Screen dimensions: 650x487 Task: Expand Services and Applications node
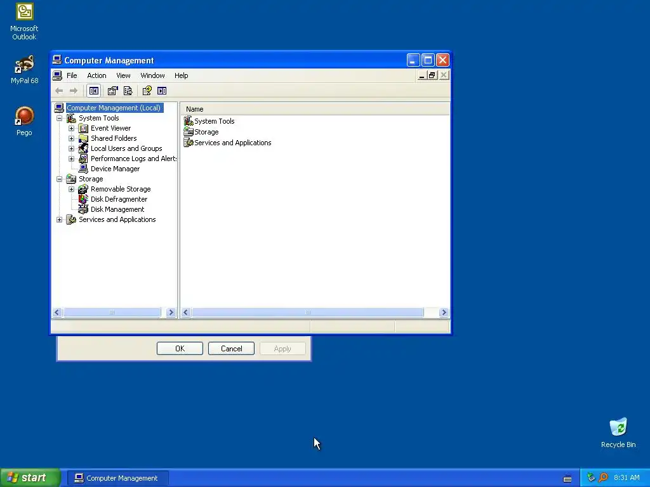[x=59, y=220]
